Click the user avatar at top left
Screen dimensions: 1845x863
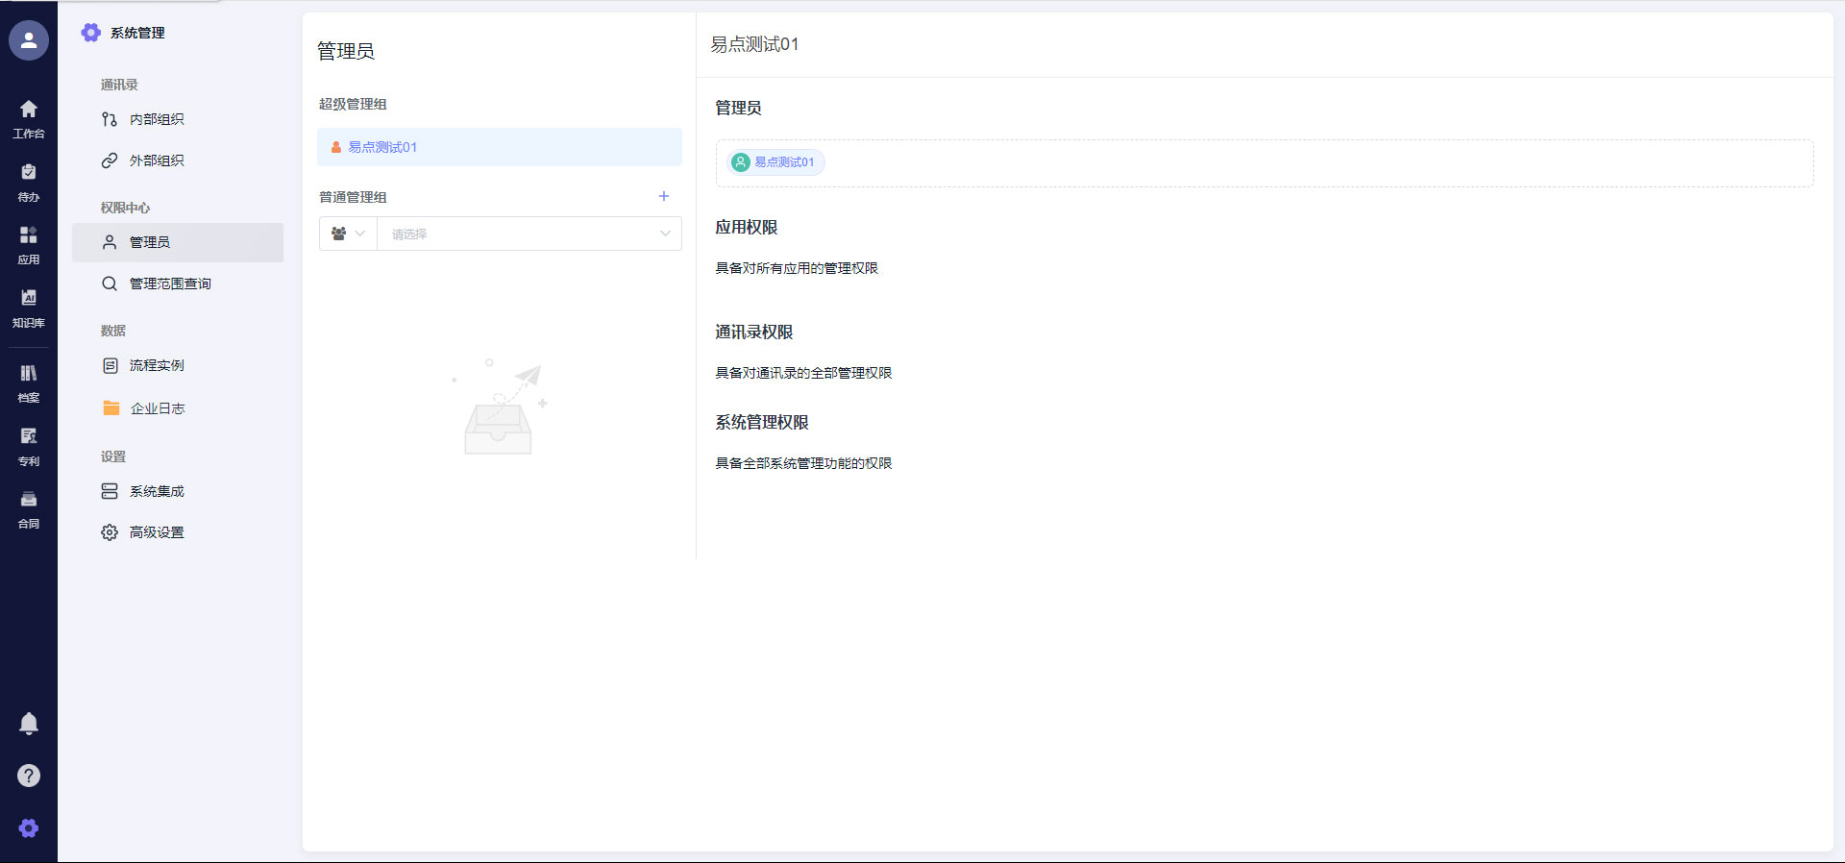point(29,40)
